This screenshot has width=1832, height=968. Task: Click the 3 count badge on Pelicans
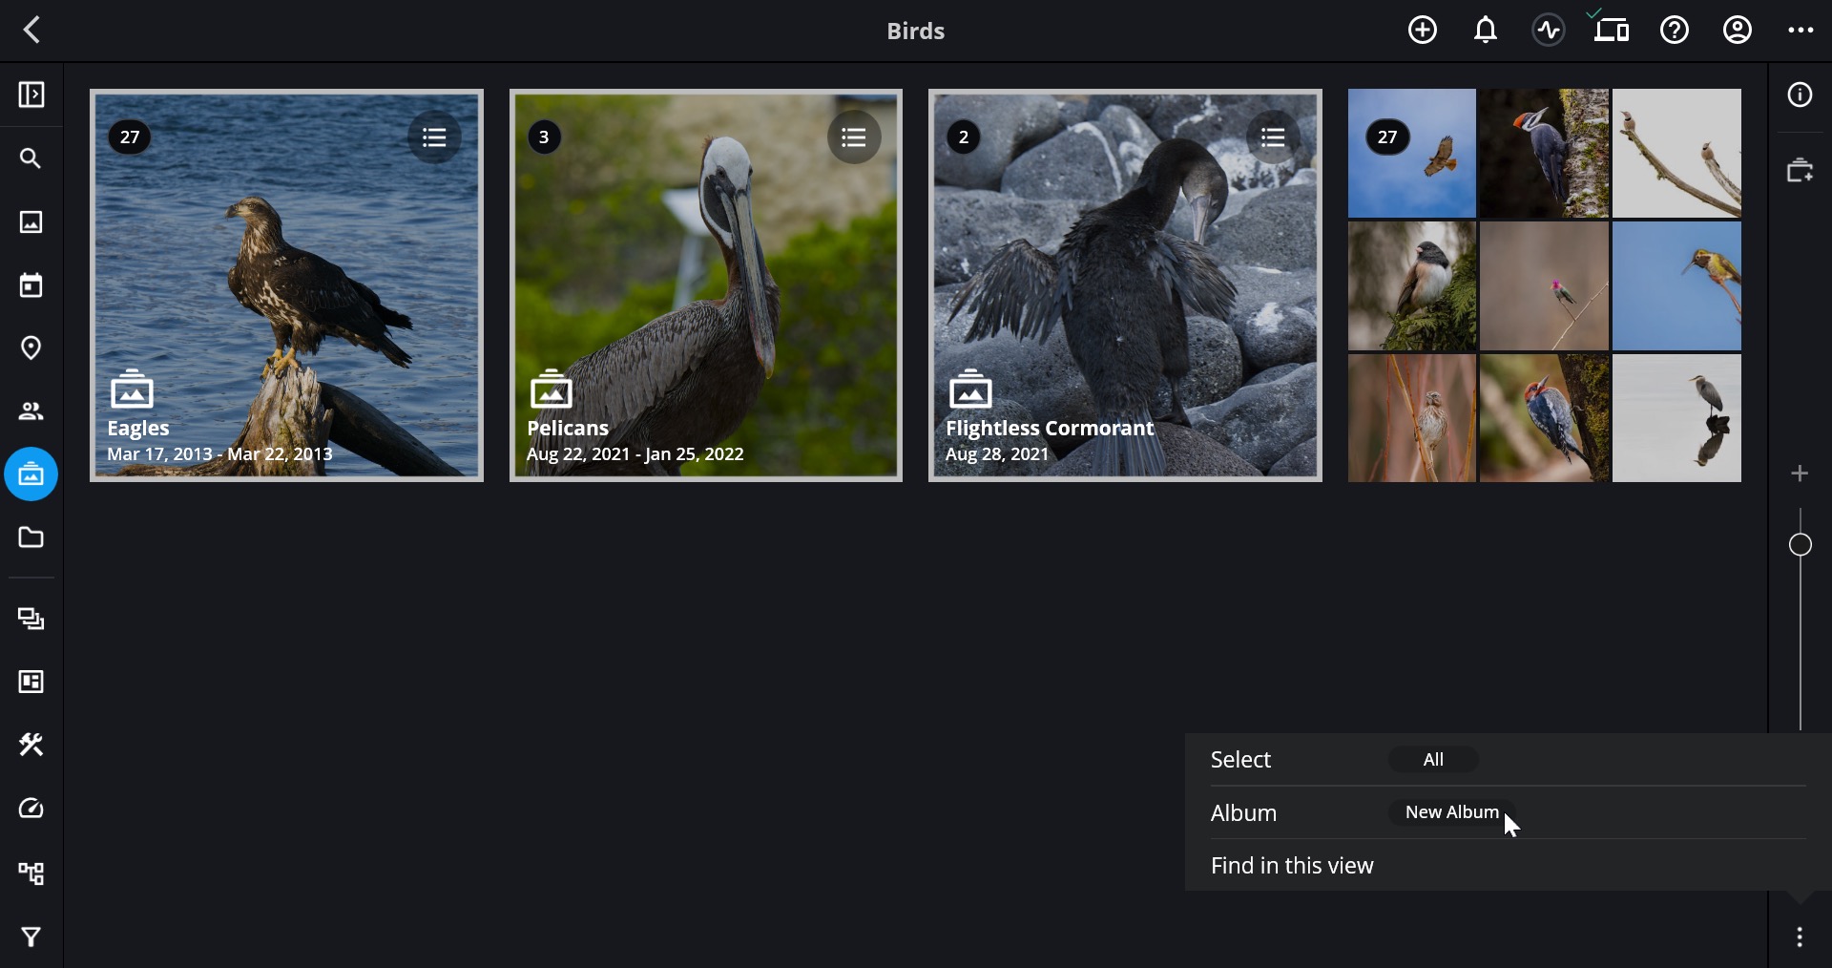pyautogui.click(x=544, y=137)
